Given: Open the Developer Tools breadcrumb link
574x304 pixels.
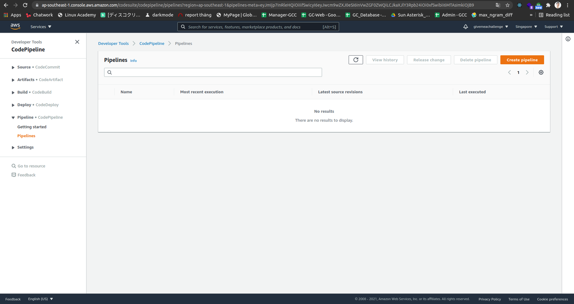Looking at the screenshot, I should click(113, 43).
